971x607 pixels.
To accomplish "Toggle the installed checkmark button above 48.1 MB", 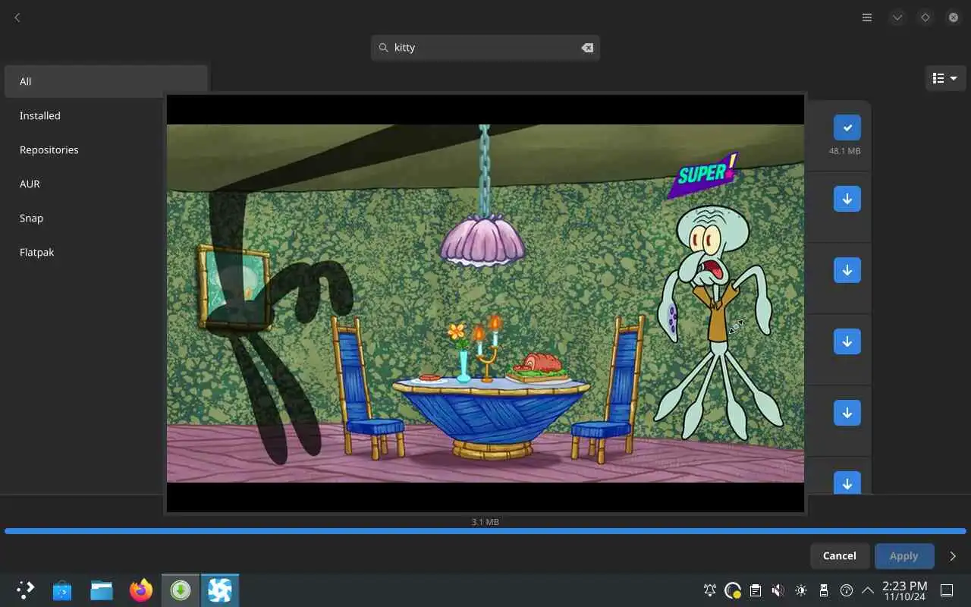I will click(x=847, y=127).
